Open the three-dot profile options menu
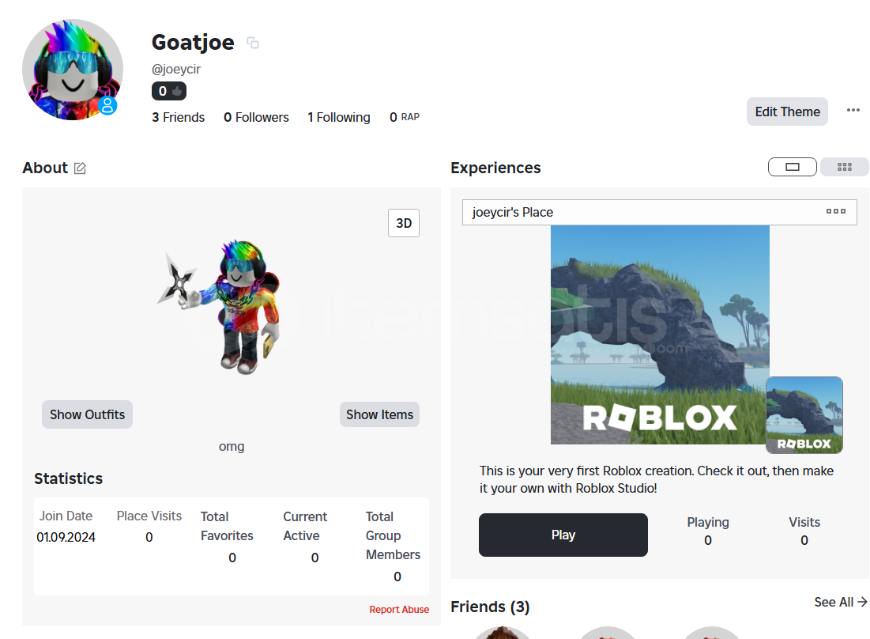This screenshot has width=870, height=639. coord(853,110)
